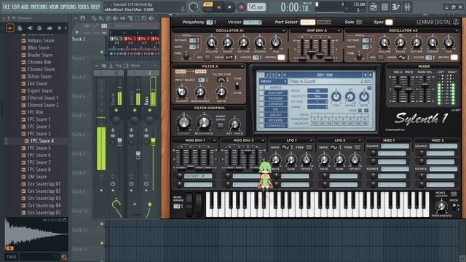Screen dimensions: 466x262
Task: Open LFO 2 dropdown arrow
Action: point(360,140)
